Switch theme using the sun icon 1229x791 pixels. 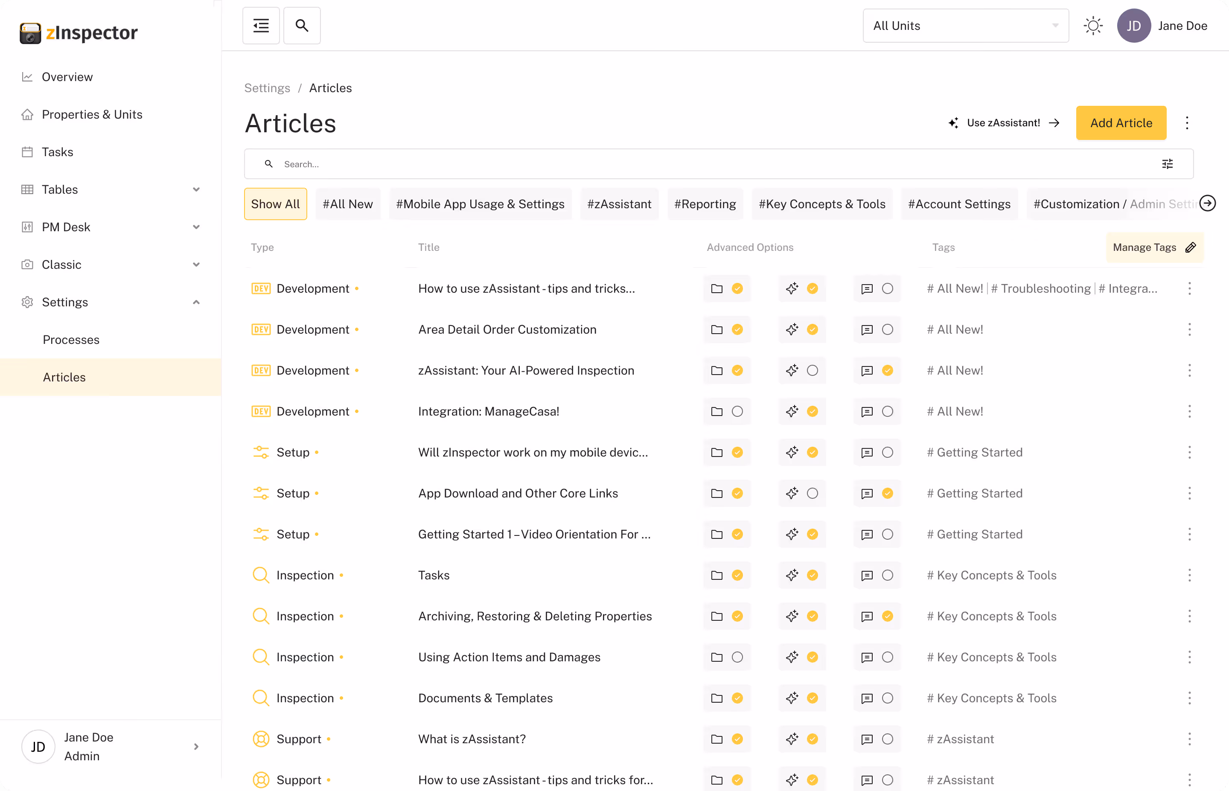[x=1093, y=26]
